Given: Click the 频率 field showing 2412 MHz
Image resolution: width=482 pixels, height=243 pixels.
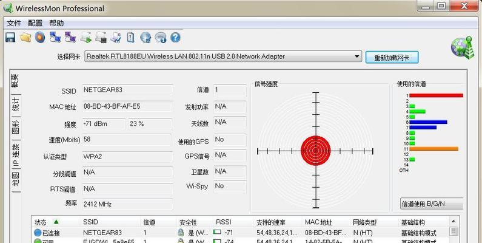Looking at the screenshot, I should point(127,204).
